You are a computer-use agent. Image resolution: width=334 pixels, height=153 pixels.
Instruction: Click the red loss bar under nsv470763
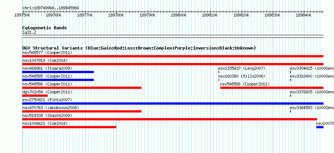82,111
